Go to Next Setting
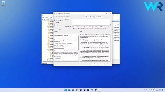Viewport: 165px width, 92px height. 99,17
